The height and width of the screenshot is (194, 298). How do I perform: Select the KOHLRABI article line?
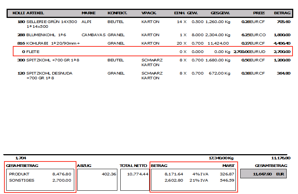(53, 43)
